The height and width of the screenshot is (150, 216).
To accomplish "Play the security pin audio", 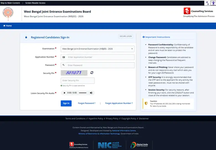I will [x=64, y=93].
